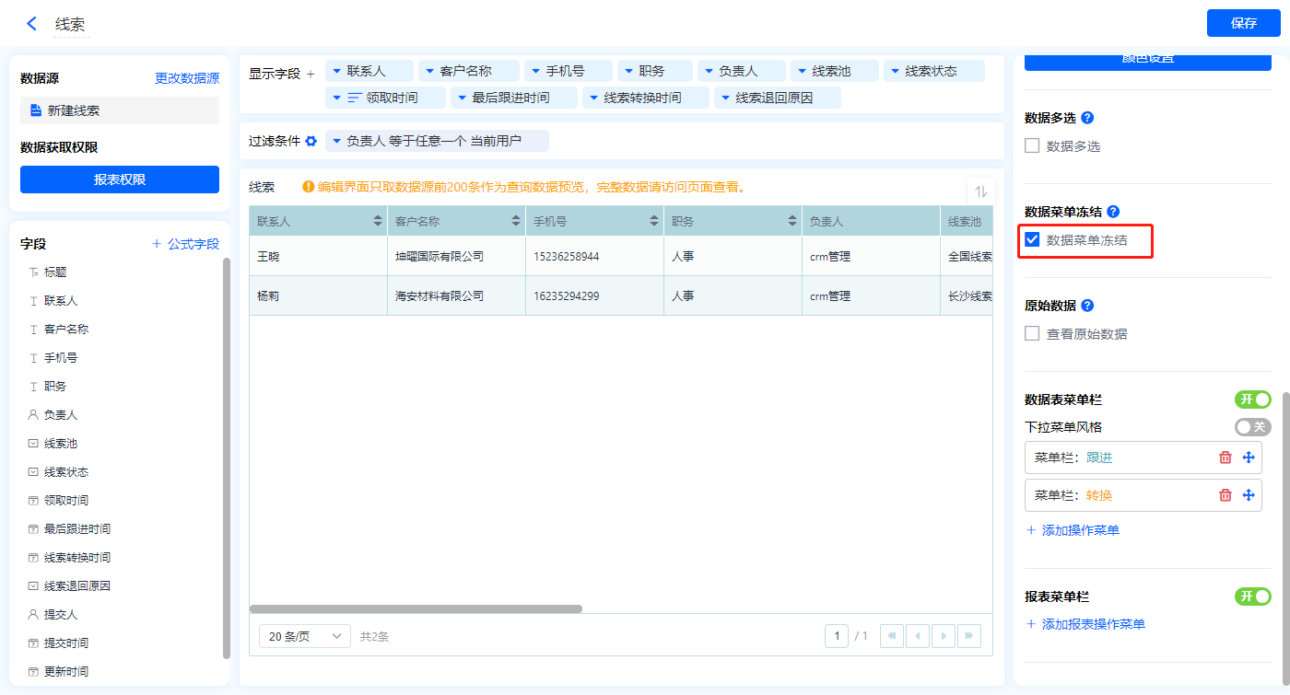Click the 更改数据源 link

coord(187,79)
